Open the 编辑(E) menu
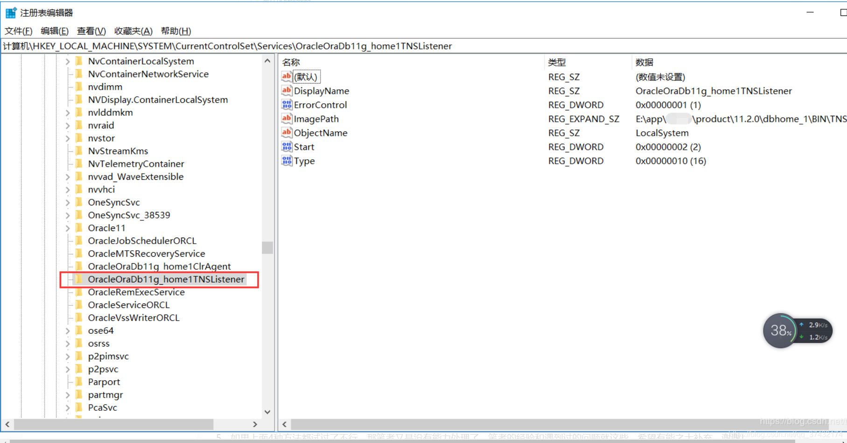 (x=55, y=31)
